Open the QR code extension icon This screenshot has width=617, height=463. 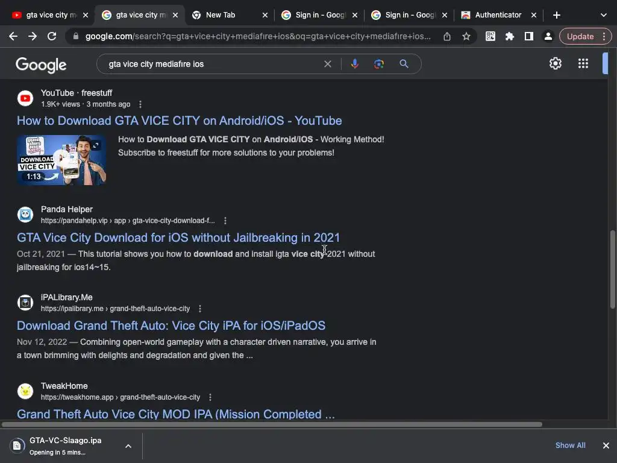490,36
